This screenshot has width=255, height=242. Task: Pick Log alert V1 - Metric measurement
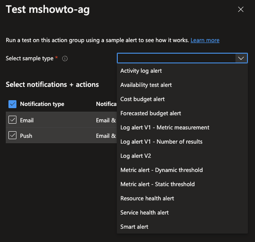pos(182,128)
